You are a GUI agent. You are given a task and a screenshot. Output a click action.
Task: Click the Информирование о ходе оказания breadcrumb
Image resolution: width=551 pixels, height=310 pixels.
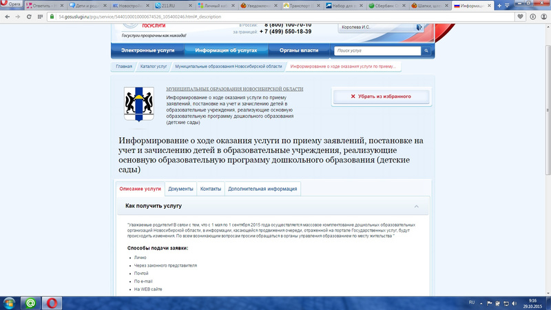point(343,66)
